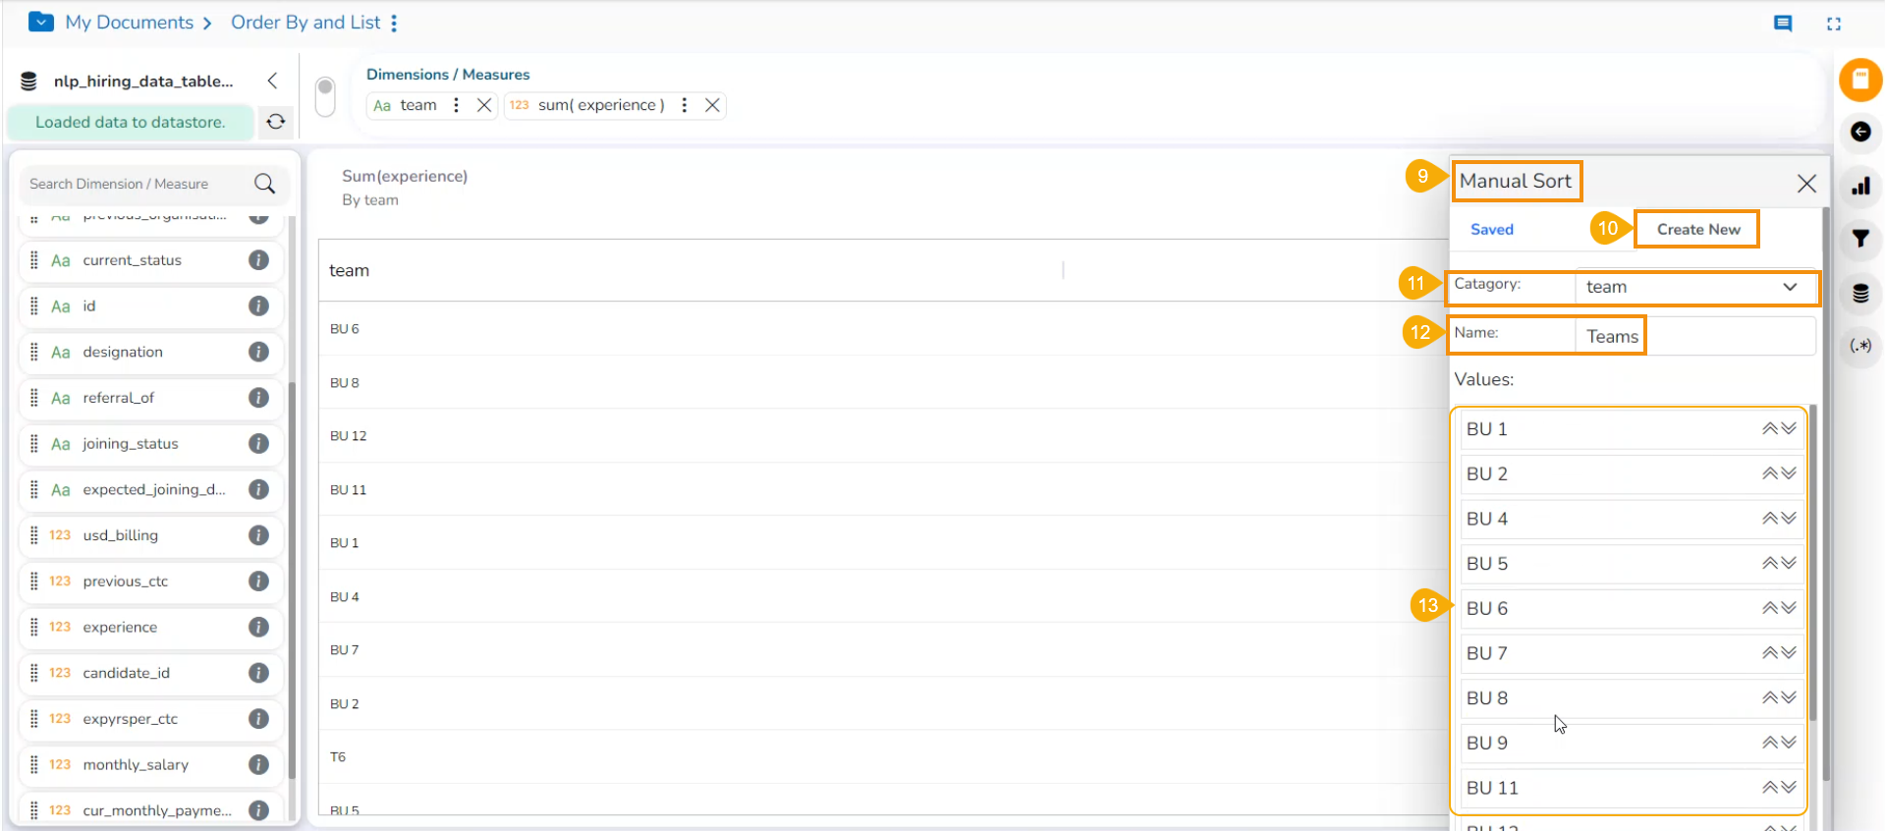Open the datastore stack icon in right sidebar
The image size is (1885, 831).
click(1860, 293)
